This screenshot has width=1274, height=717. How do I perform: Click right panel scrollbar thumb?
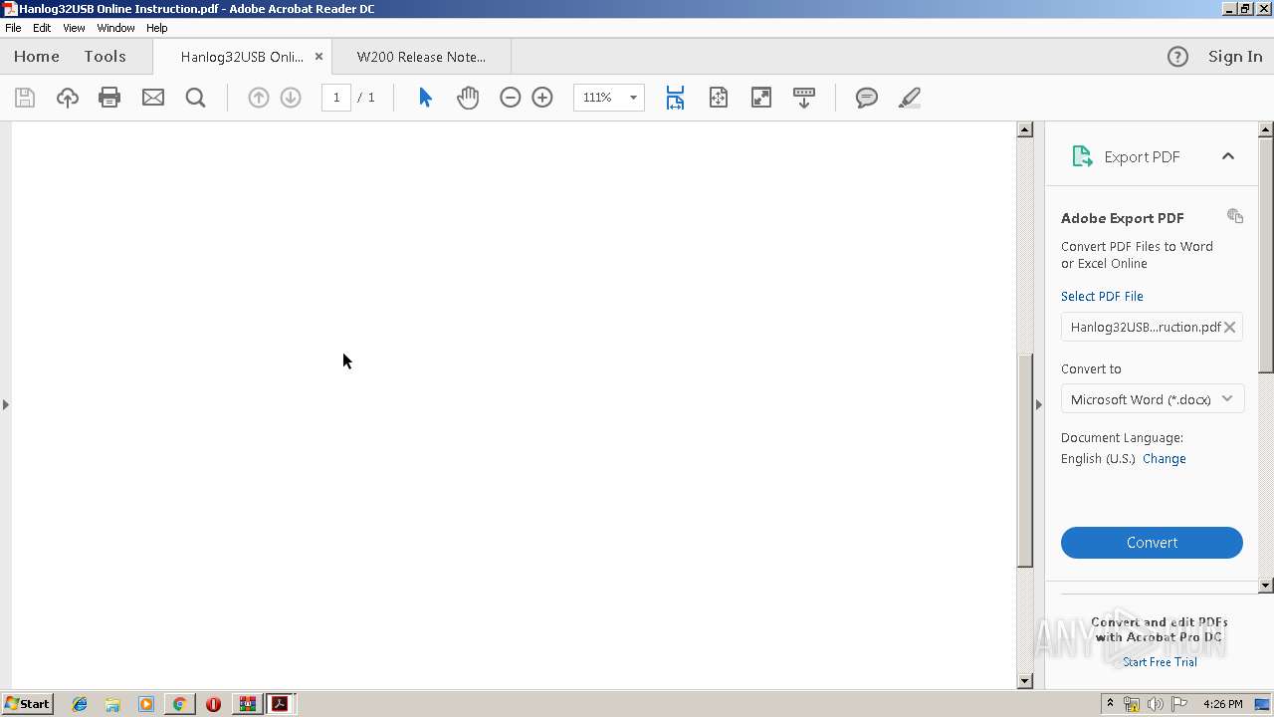[x=1266, y=255]
